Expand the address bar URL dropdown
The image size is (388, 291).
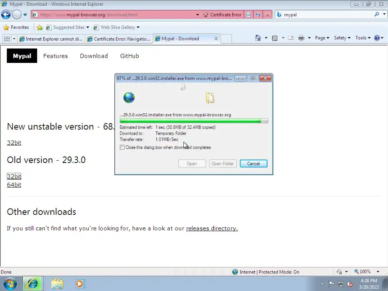197,15
